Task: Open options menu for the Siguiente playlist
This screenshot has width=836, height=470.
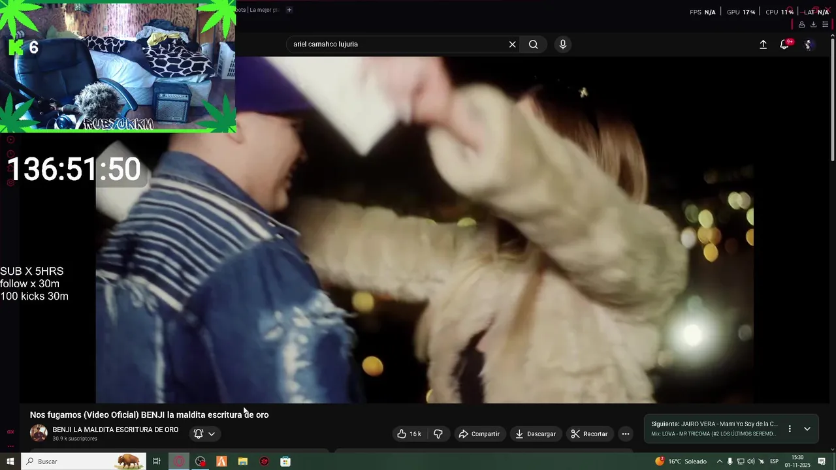Action: [790, 429]
